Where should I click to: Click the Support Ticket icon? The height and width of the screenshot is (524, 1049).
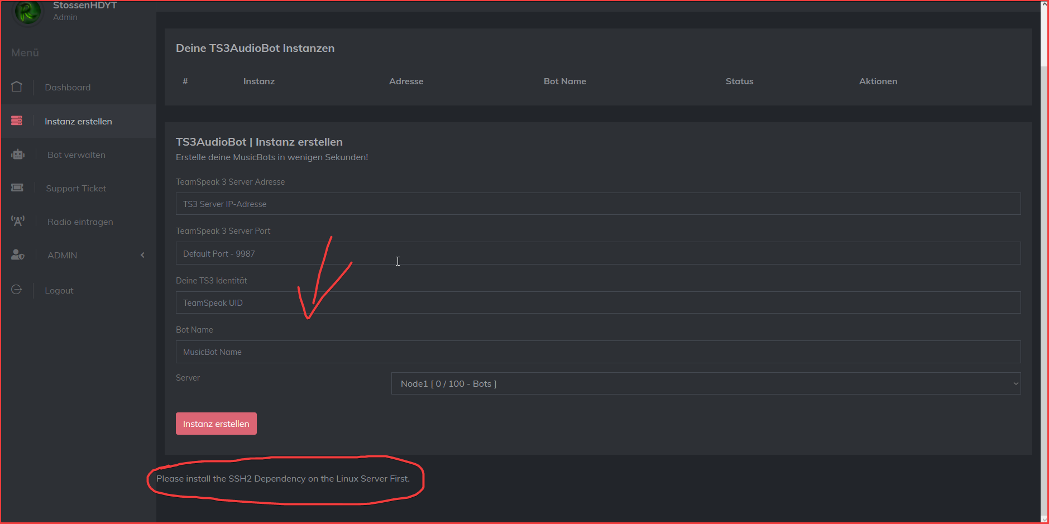(x=17, y=188)
